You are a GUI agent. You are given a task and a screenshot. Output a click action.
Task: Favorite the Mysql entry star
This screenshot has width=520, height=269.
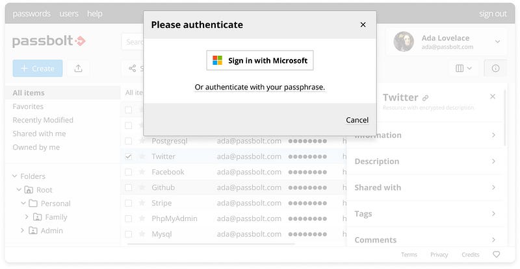[x=142, y=234]
